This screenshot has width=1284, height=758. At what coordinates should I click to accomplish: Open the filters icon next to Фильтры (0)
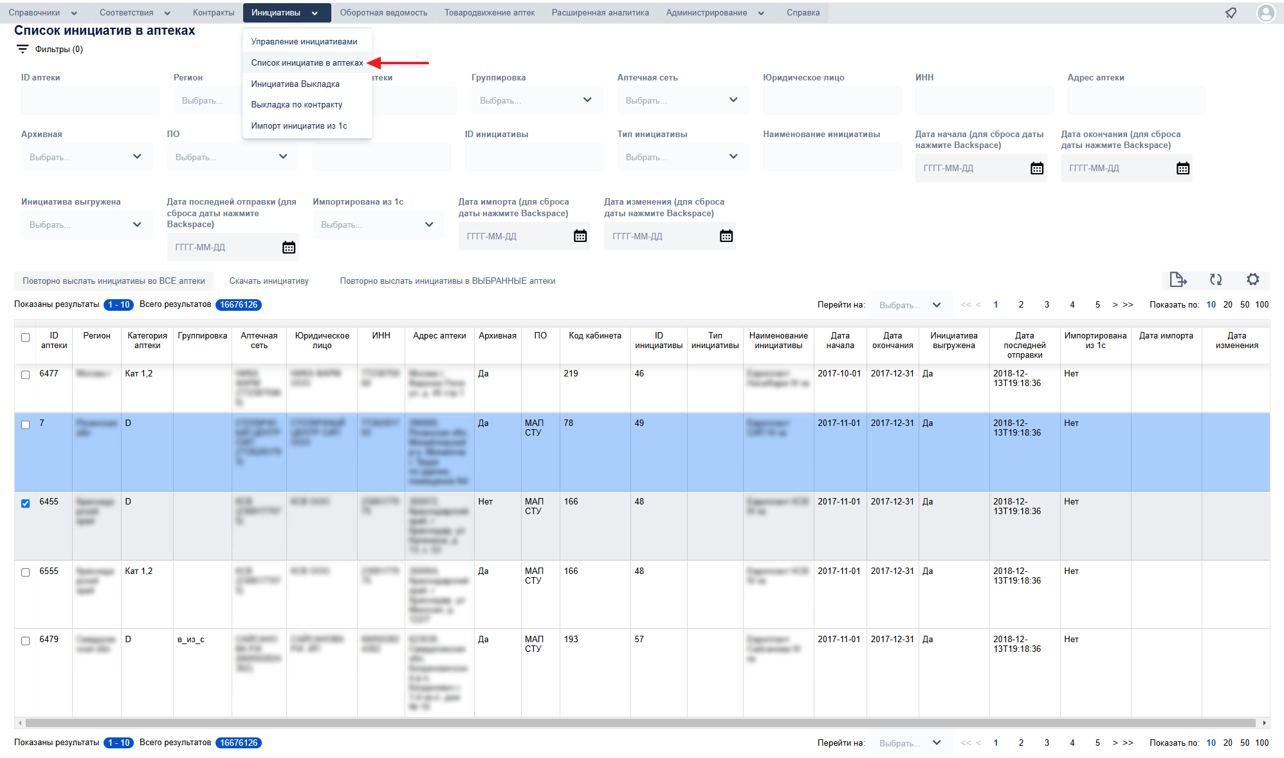(x=23, y=49)
